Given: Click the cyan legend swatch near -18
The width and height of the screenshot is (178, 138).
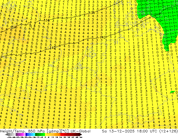Looking at the screenshot, I should (x=34, y=134).
